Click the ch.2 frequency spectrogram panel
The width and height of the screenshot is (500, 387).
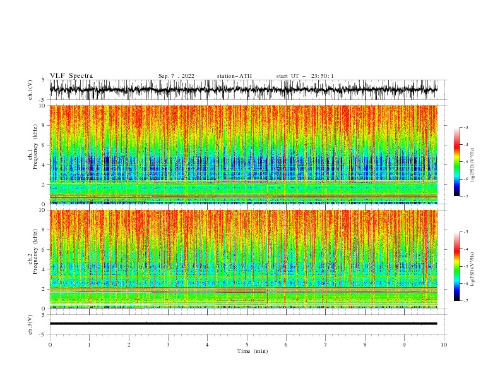click(243, 259)
